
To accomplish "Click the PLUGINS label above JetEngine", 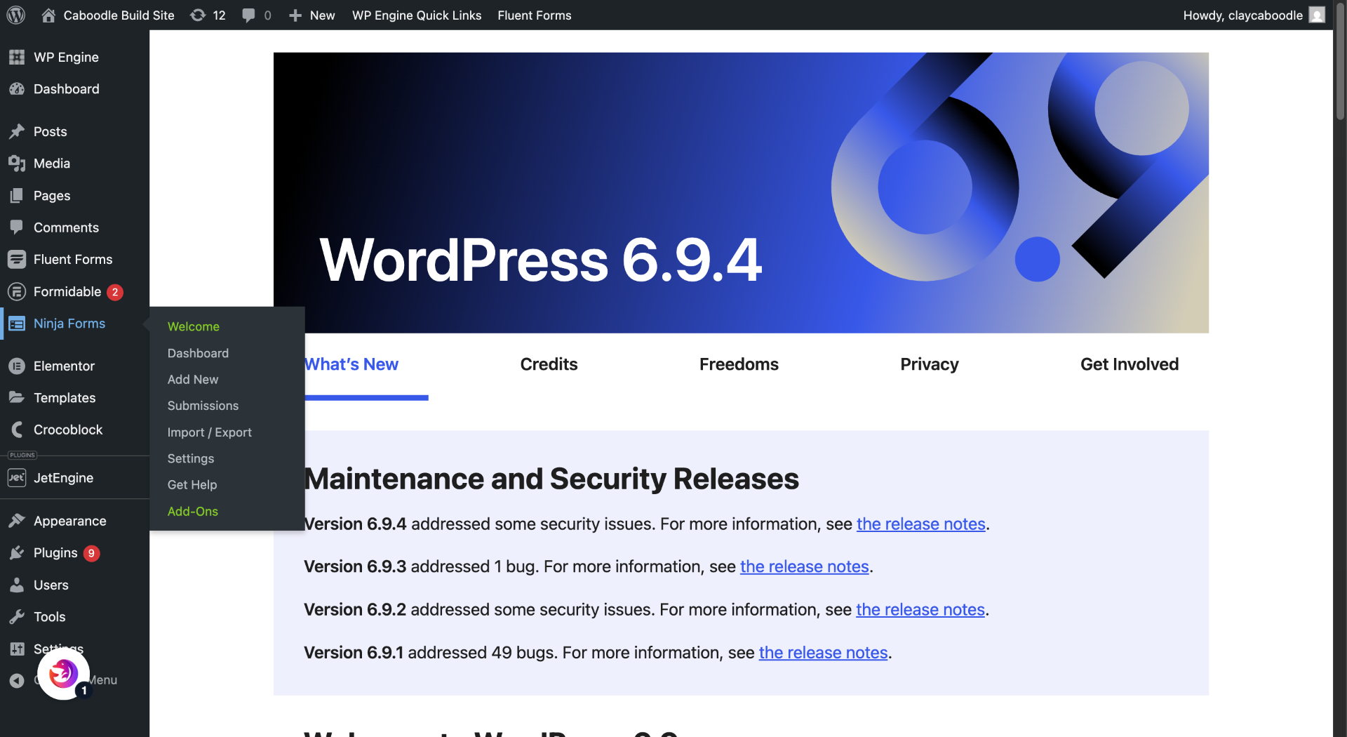I will click(x=22, y=455).
